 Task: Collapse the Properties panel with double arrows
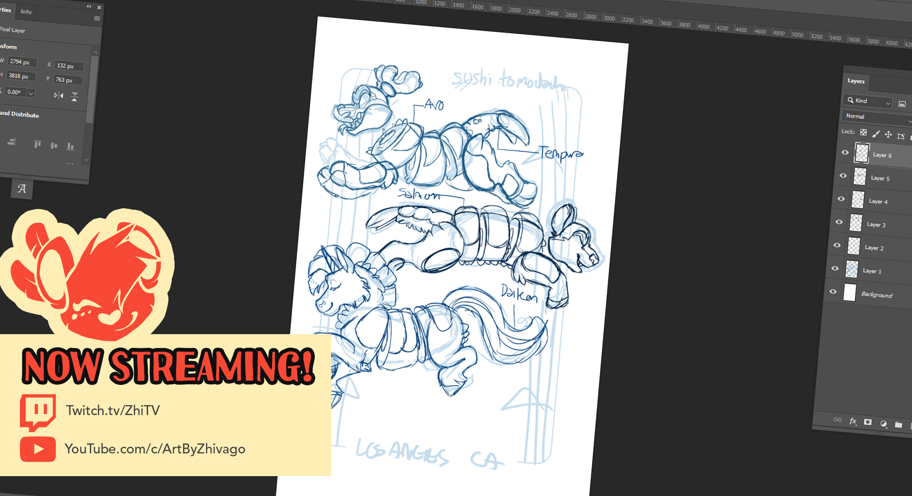88,6
